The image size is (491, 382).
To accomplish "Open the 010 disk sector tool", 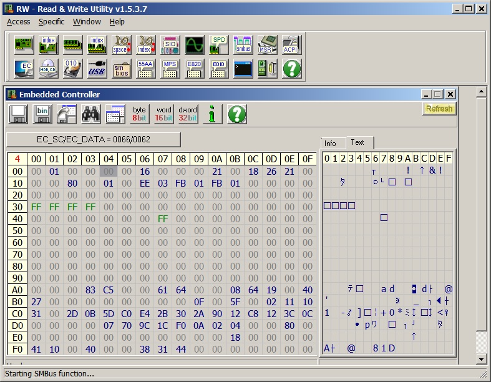I will [72, 69].
